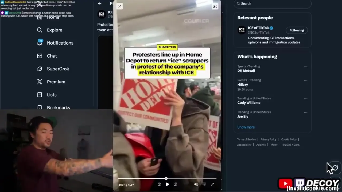Click the Search input field
This screenshot has height=192, width=342.
273,4
